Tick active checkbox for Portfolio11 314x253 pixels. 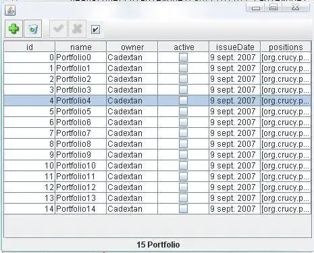183,177
